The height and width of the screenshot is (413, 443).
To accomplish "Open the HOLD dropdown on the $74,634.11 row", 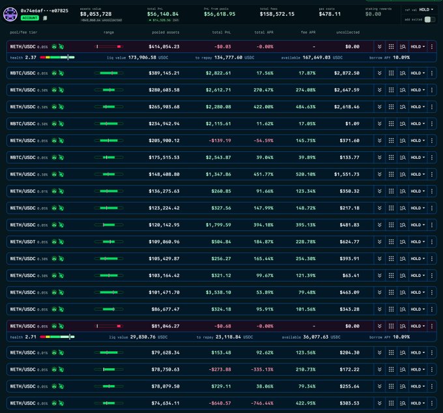I will [418, 403].
